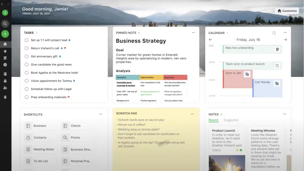This screenshot has width=304, height=171.
Task: Open the Trash icon in sidebar
Action: [5, 97]
